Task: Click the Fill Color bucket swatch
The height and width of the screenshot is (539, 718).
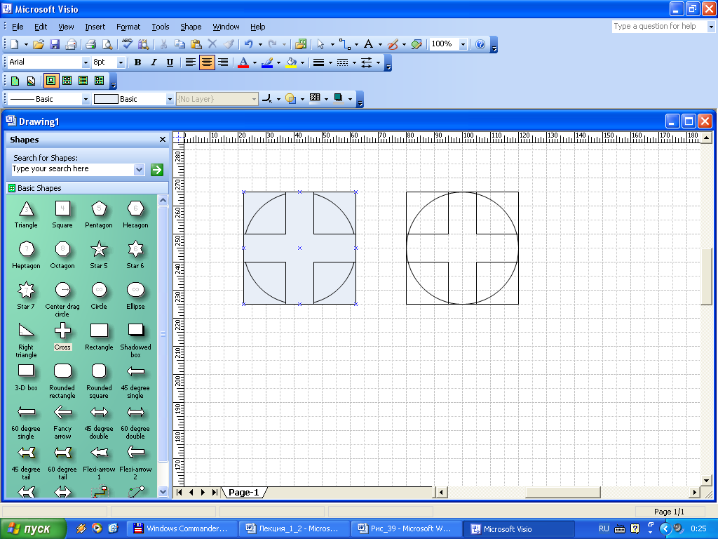Action: tap(291, 62)
